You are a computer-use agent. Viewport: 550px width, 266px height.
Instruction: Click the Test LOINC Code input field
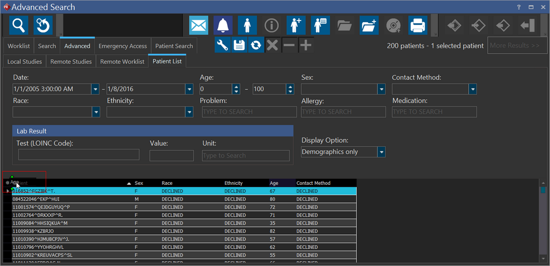(x=78, y=155)
